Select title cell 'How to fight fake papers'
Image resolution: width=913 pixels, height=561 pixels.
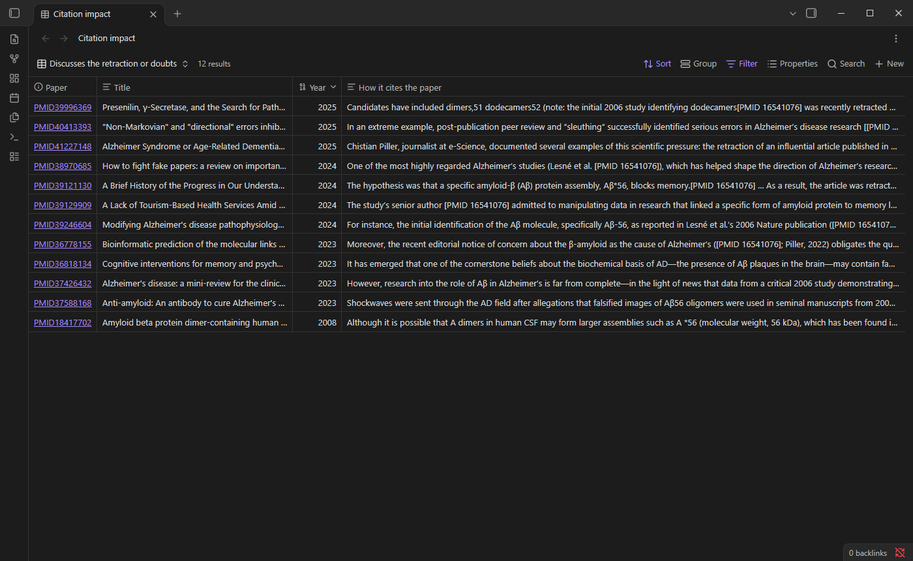pyautogui.click(x=195, y=166)
